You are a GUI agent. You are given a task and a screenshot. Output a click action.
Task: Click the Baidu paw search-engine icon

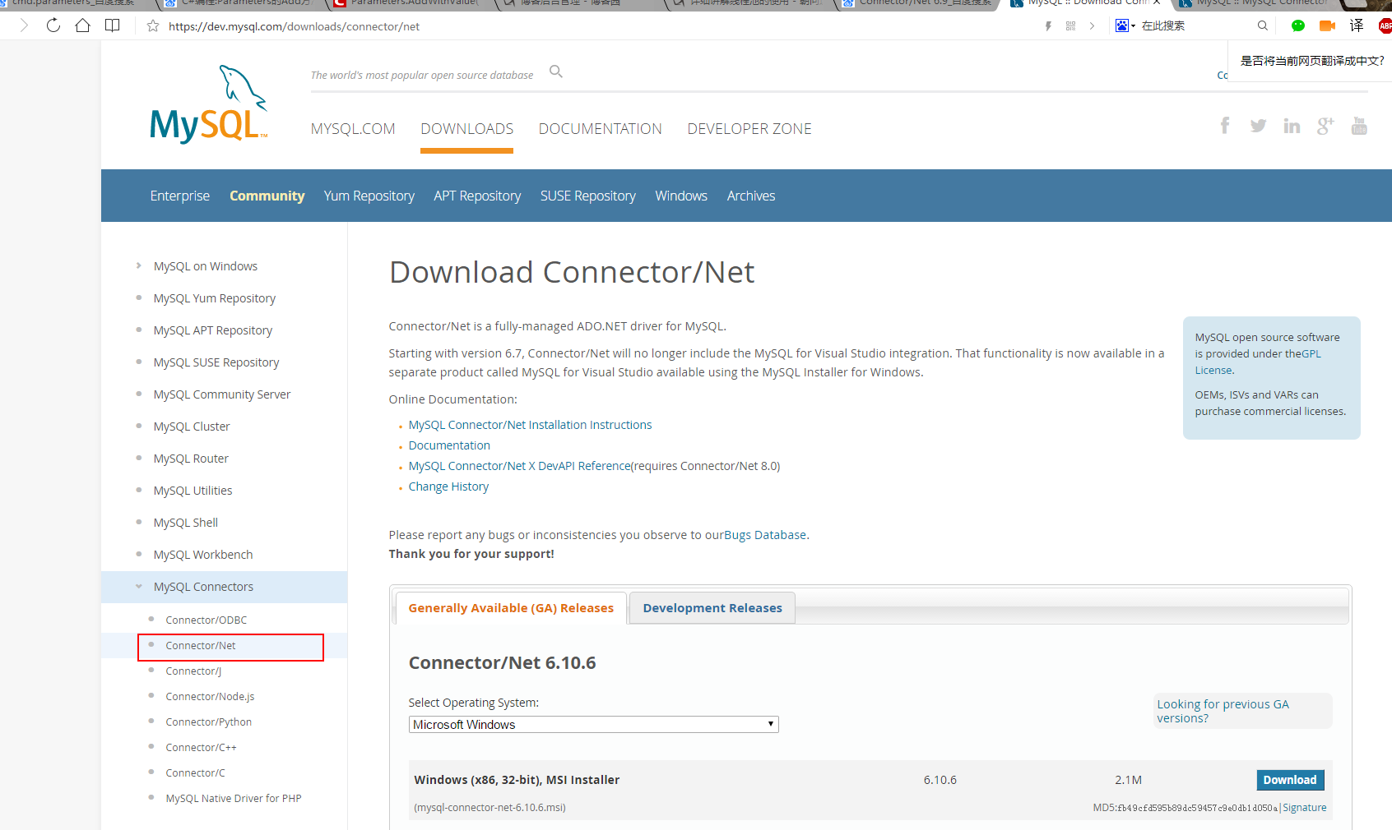[x=1122, y=26]
